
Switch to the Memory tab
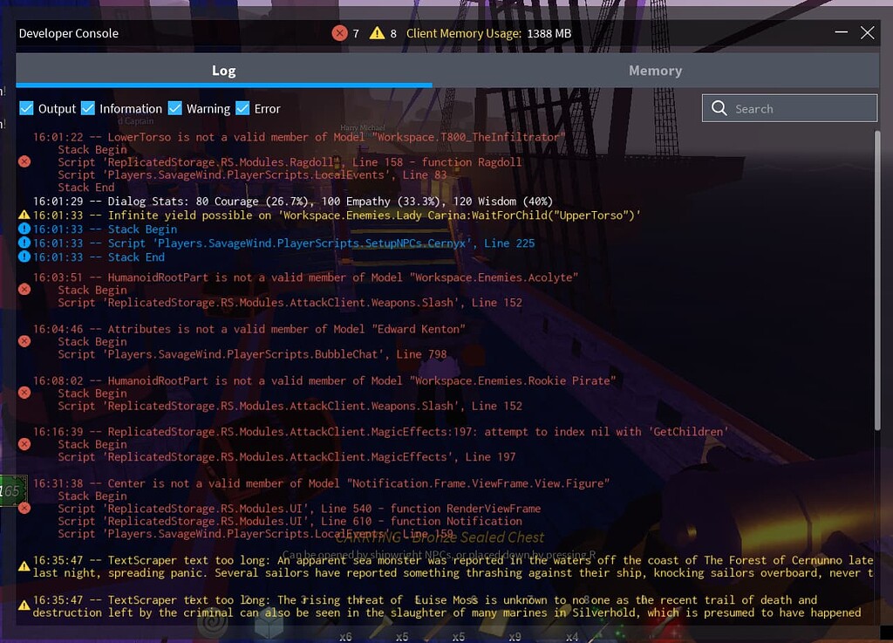coord(655,71)
